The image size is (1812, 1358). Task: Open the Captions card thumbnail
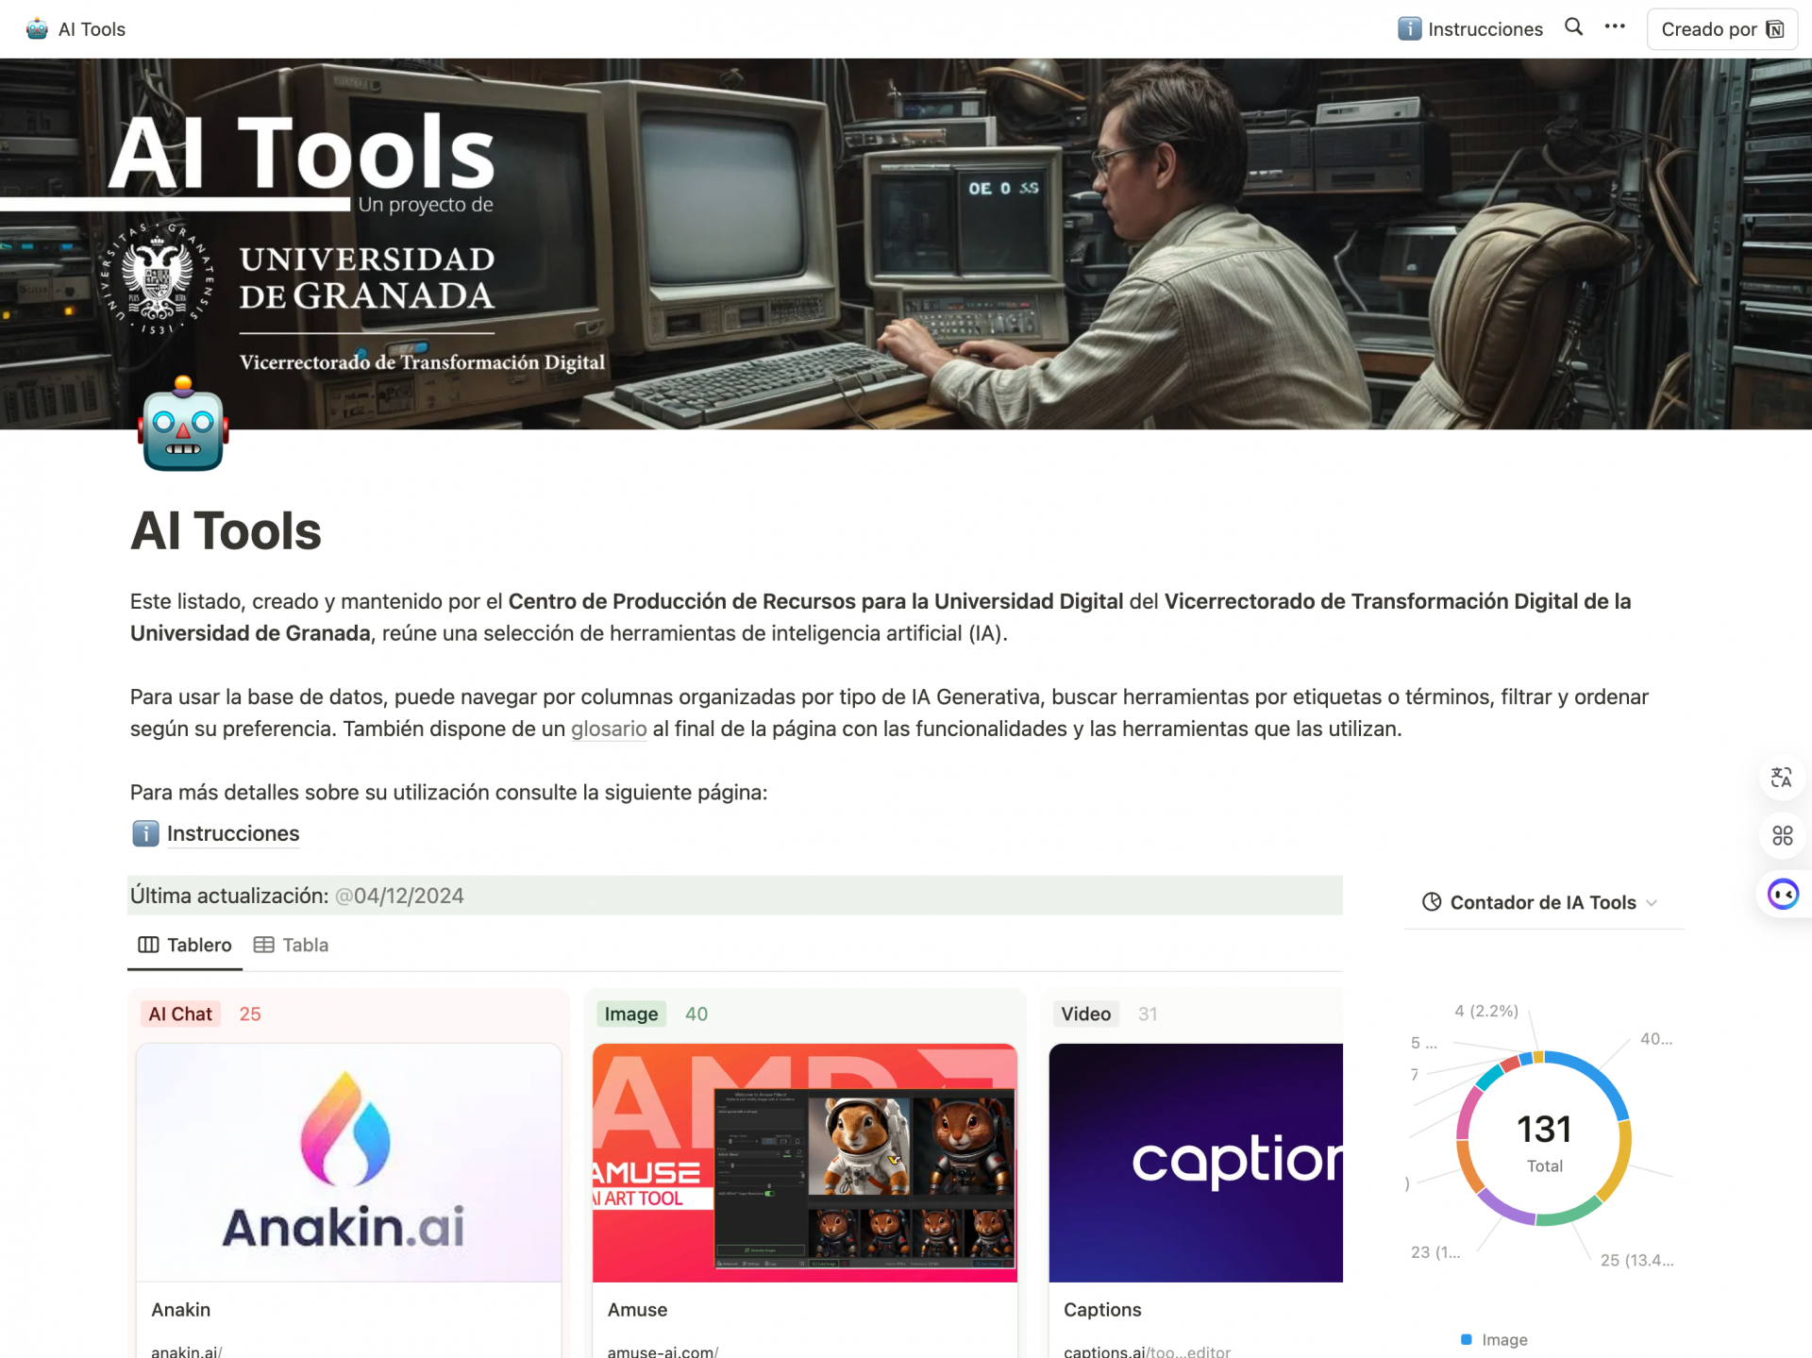[x=1196, y=1163]
